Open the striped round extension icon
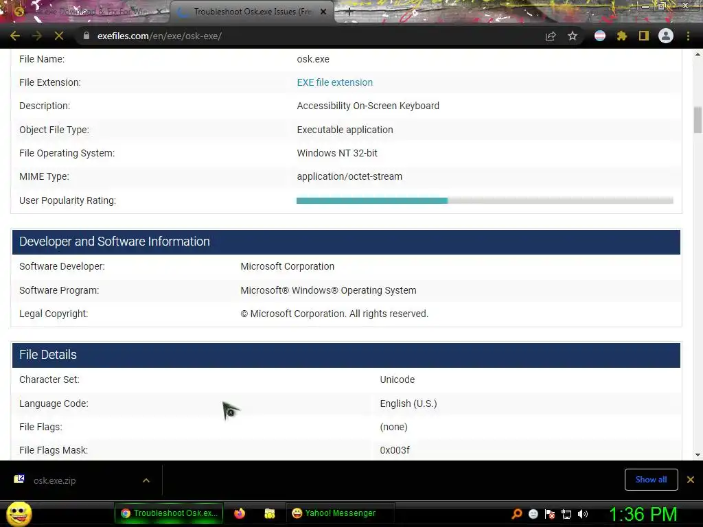This screenshot has width=703, height=527. click(x=600, y=36)
